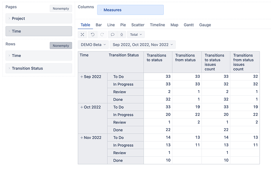Toggle Nonempty for Pages
271x173 pixels.
[x=61, y=9]
